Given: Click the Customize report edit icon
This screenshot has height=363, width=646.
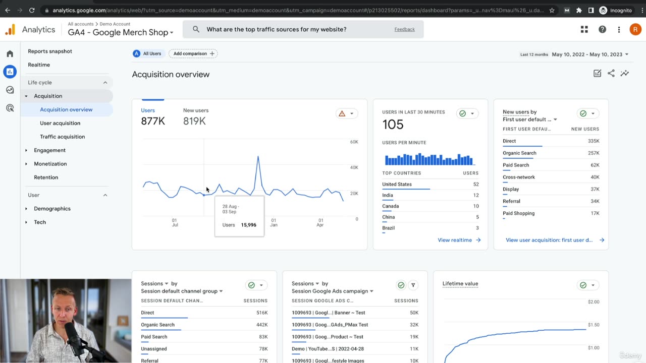Looking at the screenshot, I should click(597, 73).
